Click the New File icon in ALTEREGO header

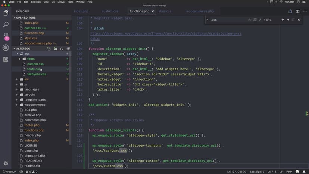pyautogui.click(x=49, y=49)
